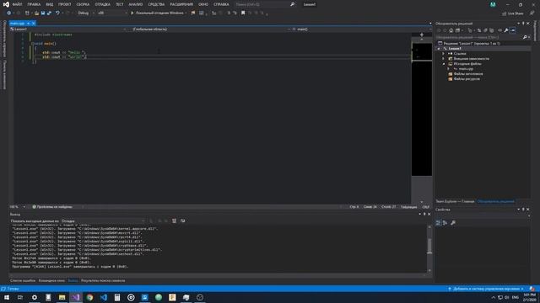
Task: Expand the Ссылки node
Action: pyautogui.click(x=444, y=54)
